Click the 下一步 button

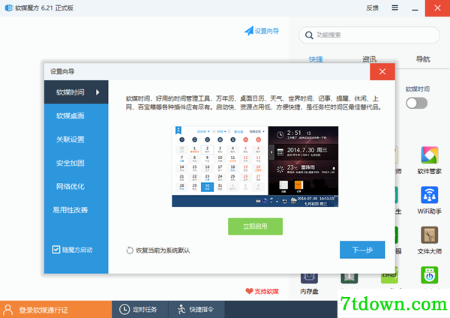click(x=362, y=250)
